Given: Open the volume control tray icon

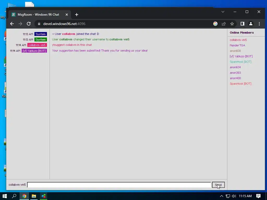Looking at the screenshot, I should pos(234,196).
